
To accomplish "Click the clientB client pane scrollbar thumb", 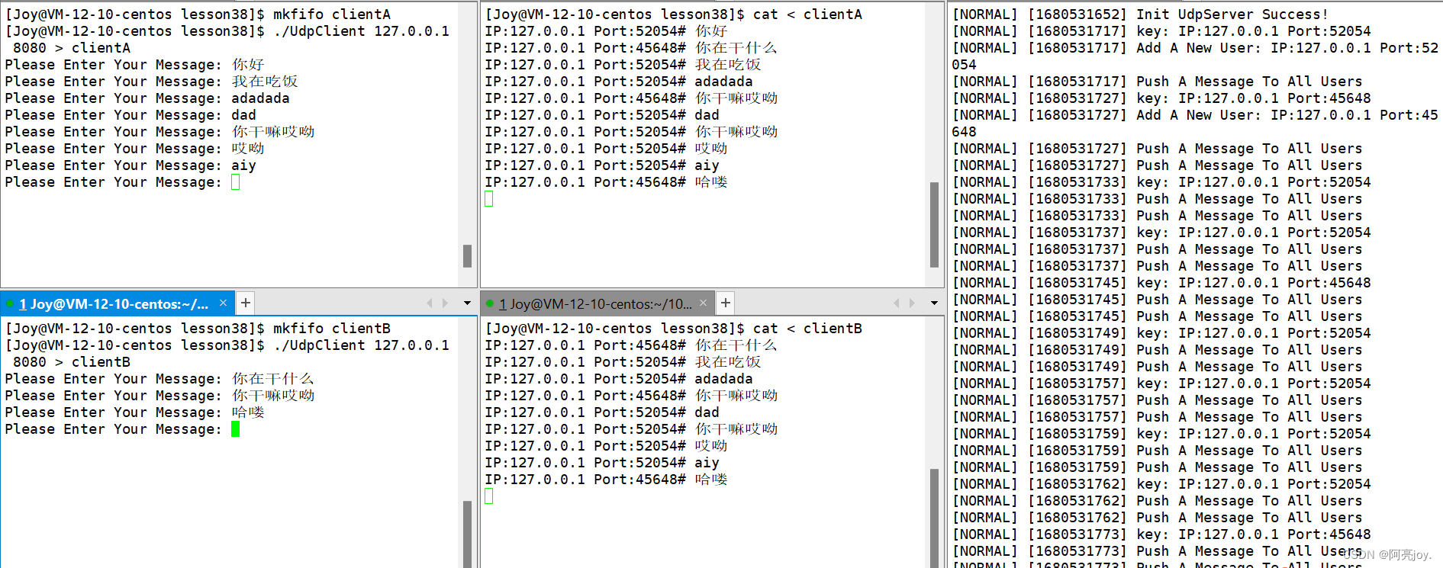I will (x=467, y=534).
